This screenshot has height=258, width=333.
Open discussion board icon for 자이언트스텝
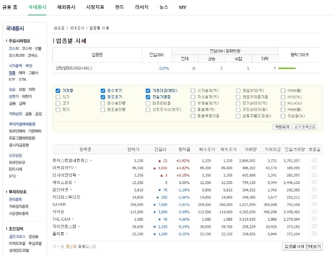click(314, 226)
